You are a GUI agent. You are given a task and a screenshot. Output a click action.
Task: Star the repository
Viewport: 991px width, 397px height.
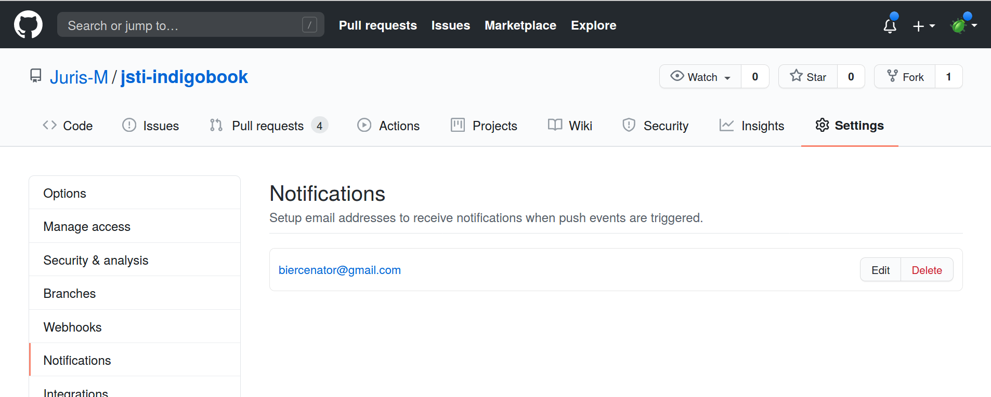coord(808,77)
